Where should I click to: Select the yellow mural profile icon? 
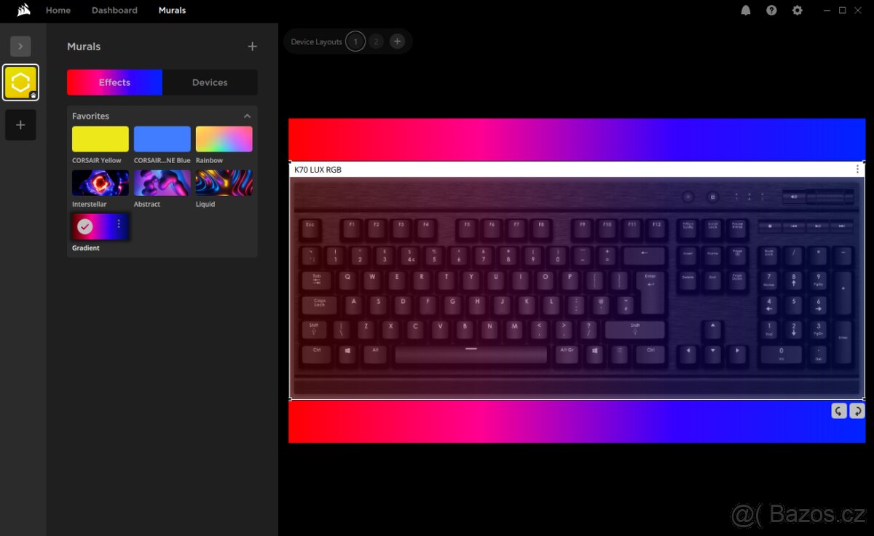click(x=20, y=82)
